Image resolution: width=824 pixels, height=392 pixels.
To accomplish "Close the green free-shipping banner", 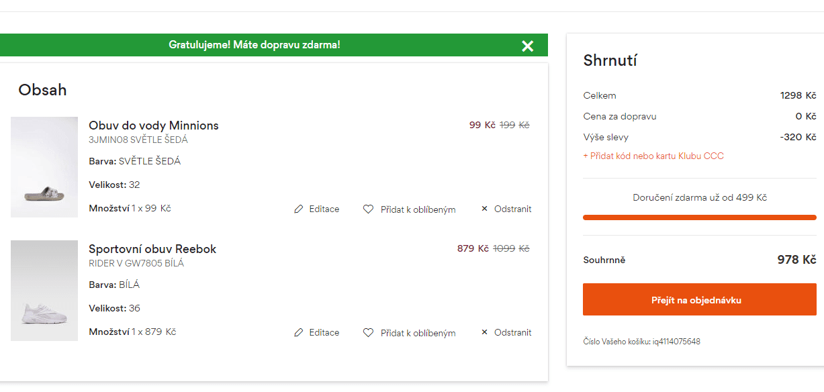I will click(528, 46).
